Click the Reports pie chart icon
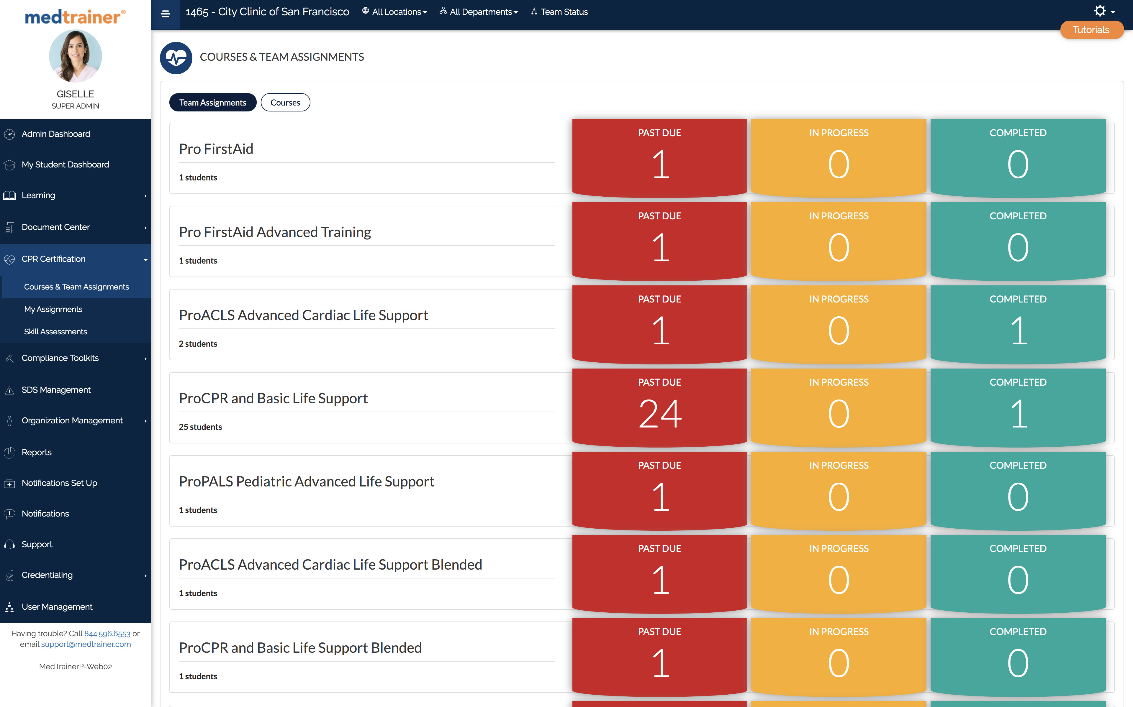Image resolution: width=1133 pixels, height=707 pixels. 10,452
